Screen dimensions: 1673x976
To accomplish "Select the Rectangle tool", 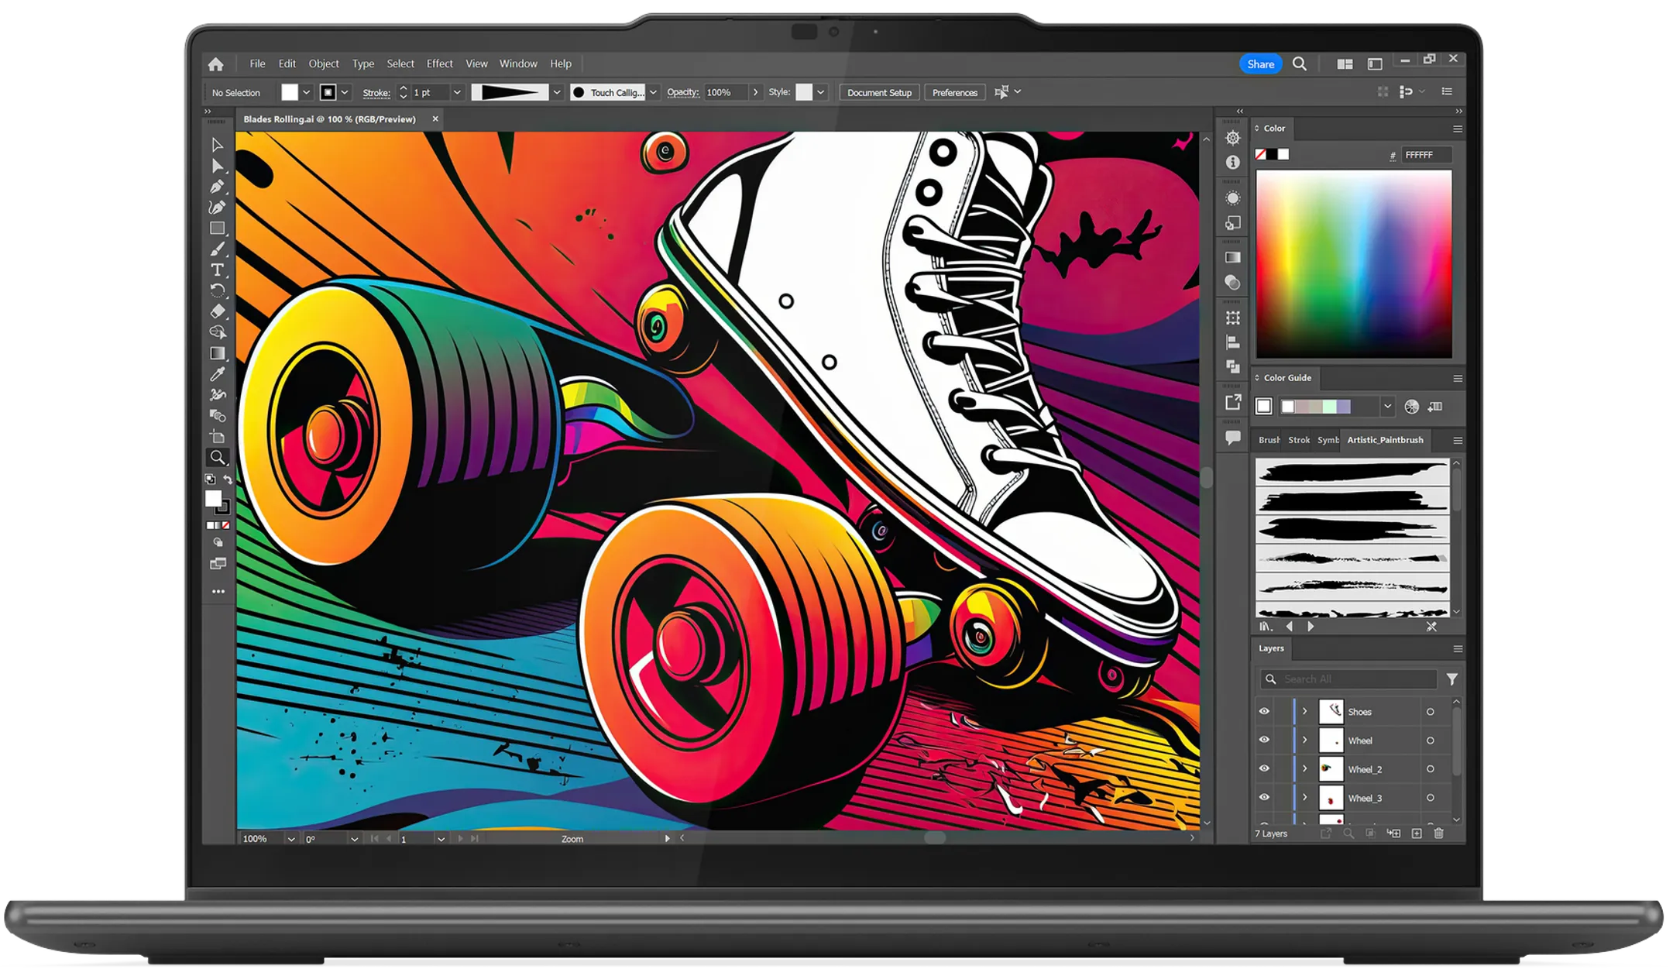I will point(218,229).
